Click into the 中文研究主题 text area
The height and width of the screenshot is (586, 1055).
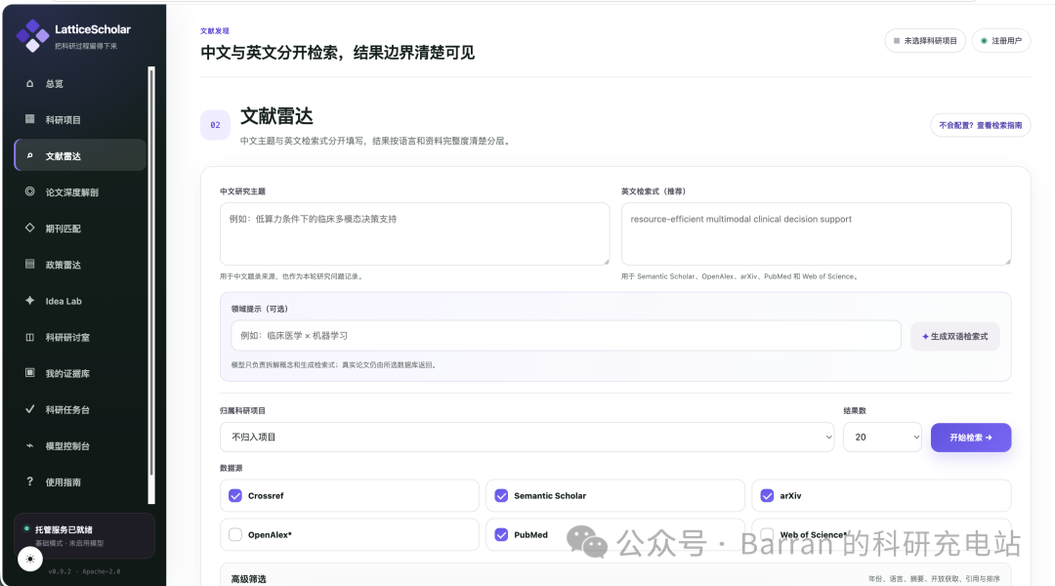click(x=414, y=234)
